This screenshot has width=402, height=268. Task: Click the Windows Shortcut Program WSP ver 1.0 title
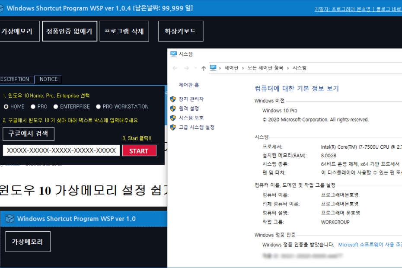77,219
